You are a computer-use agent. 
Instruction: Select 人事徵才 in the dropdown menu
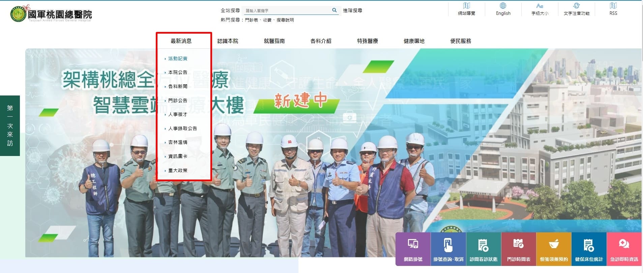(x=178, y=114)
